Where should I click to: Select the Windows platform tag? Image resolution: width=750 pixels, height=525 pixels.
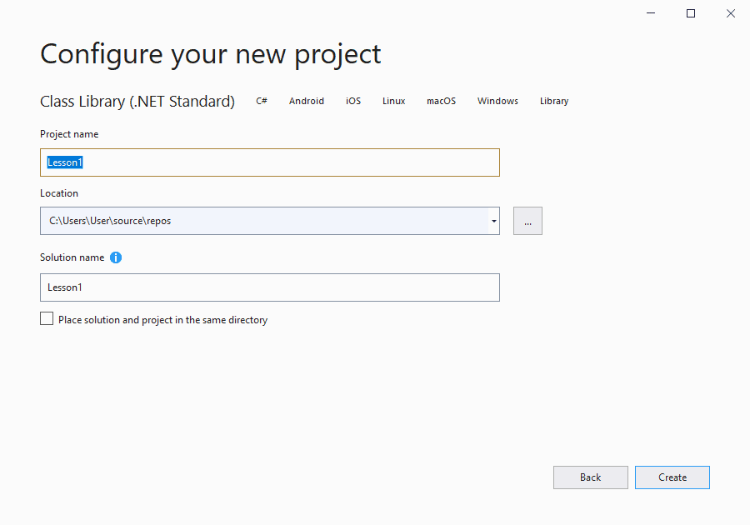[497, 101]
